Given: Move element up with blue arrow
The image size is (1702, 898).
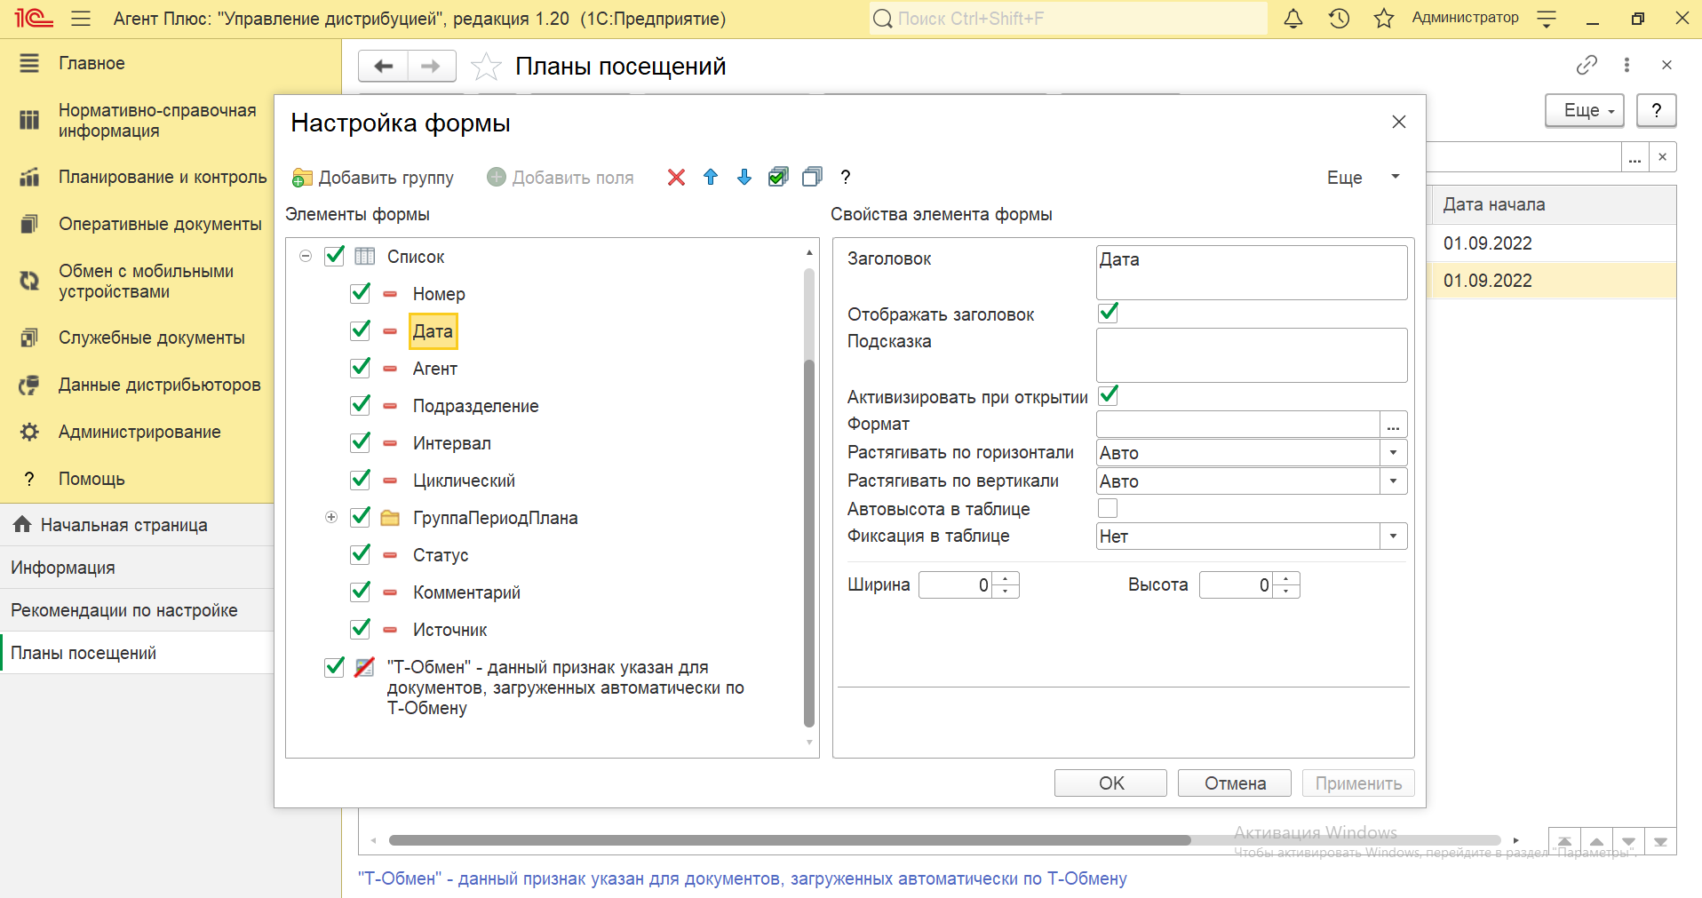Looking at the screenshot, I should [x=711, y=178].
